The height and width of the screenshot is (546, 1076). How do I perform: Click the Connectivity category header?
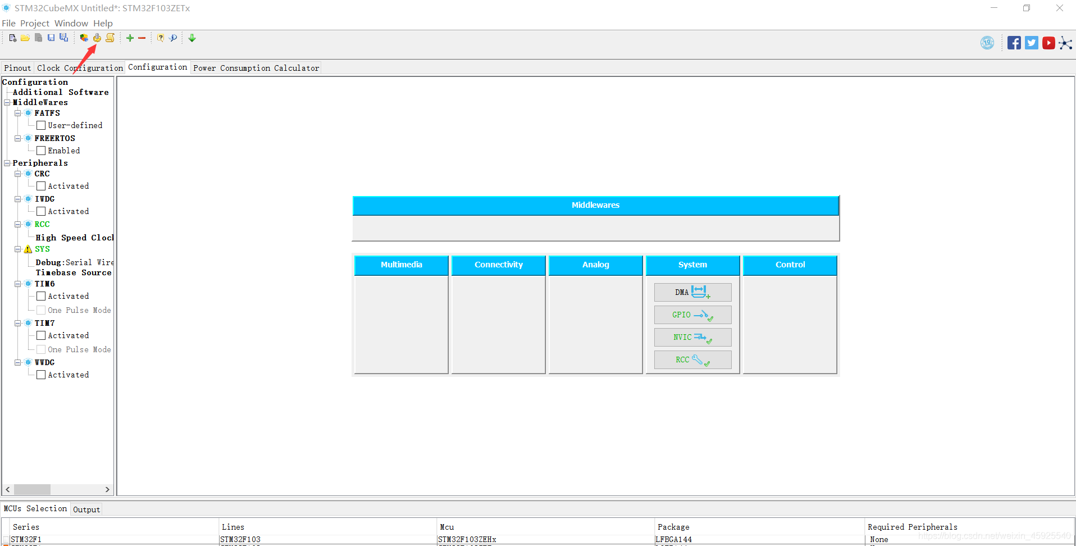[x=499, y=265]
